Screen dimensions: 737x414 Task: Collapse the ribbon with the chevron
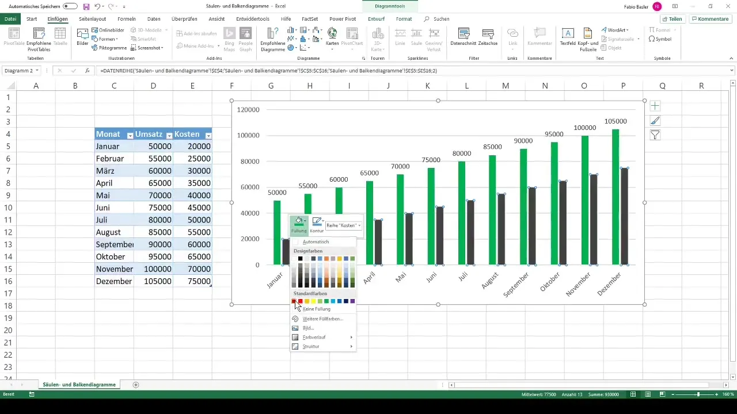(x=732, y=59)
